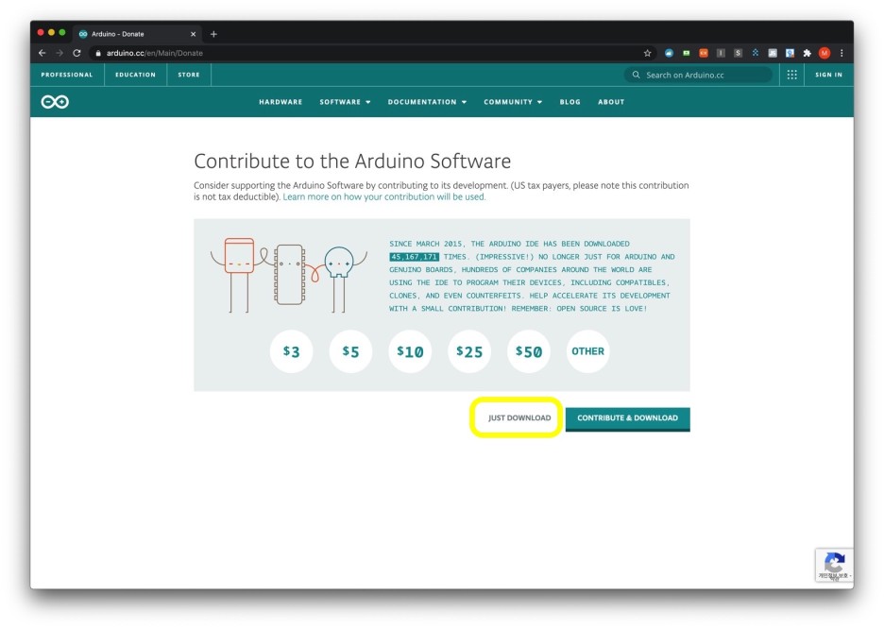Viewport: 884px width, 629px height.
Task: Open the Blog page
Action: point(570,102)
